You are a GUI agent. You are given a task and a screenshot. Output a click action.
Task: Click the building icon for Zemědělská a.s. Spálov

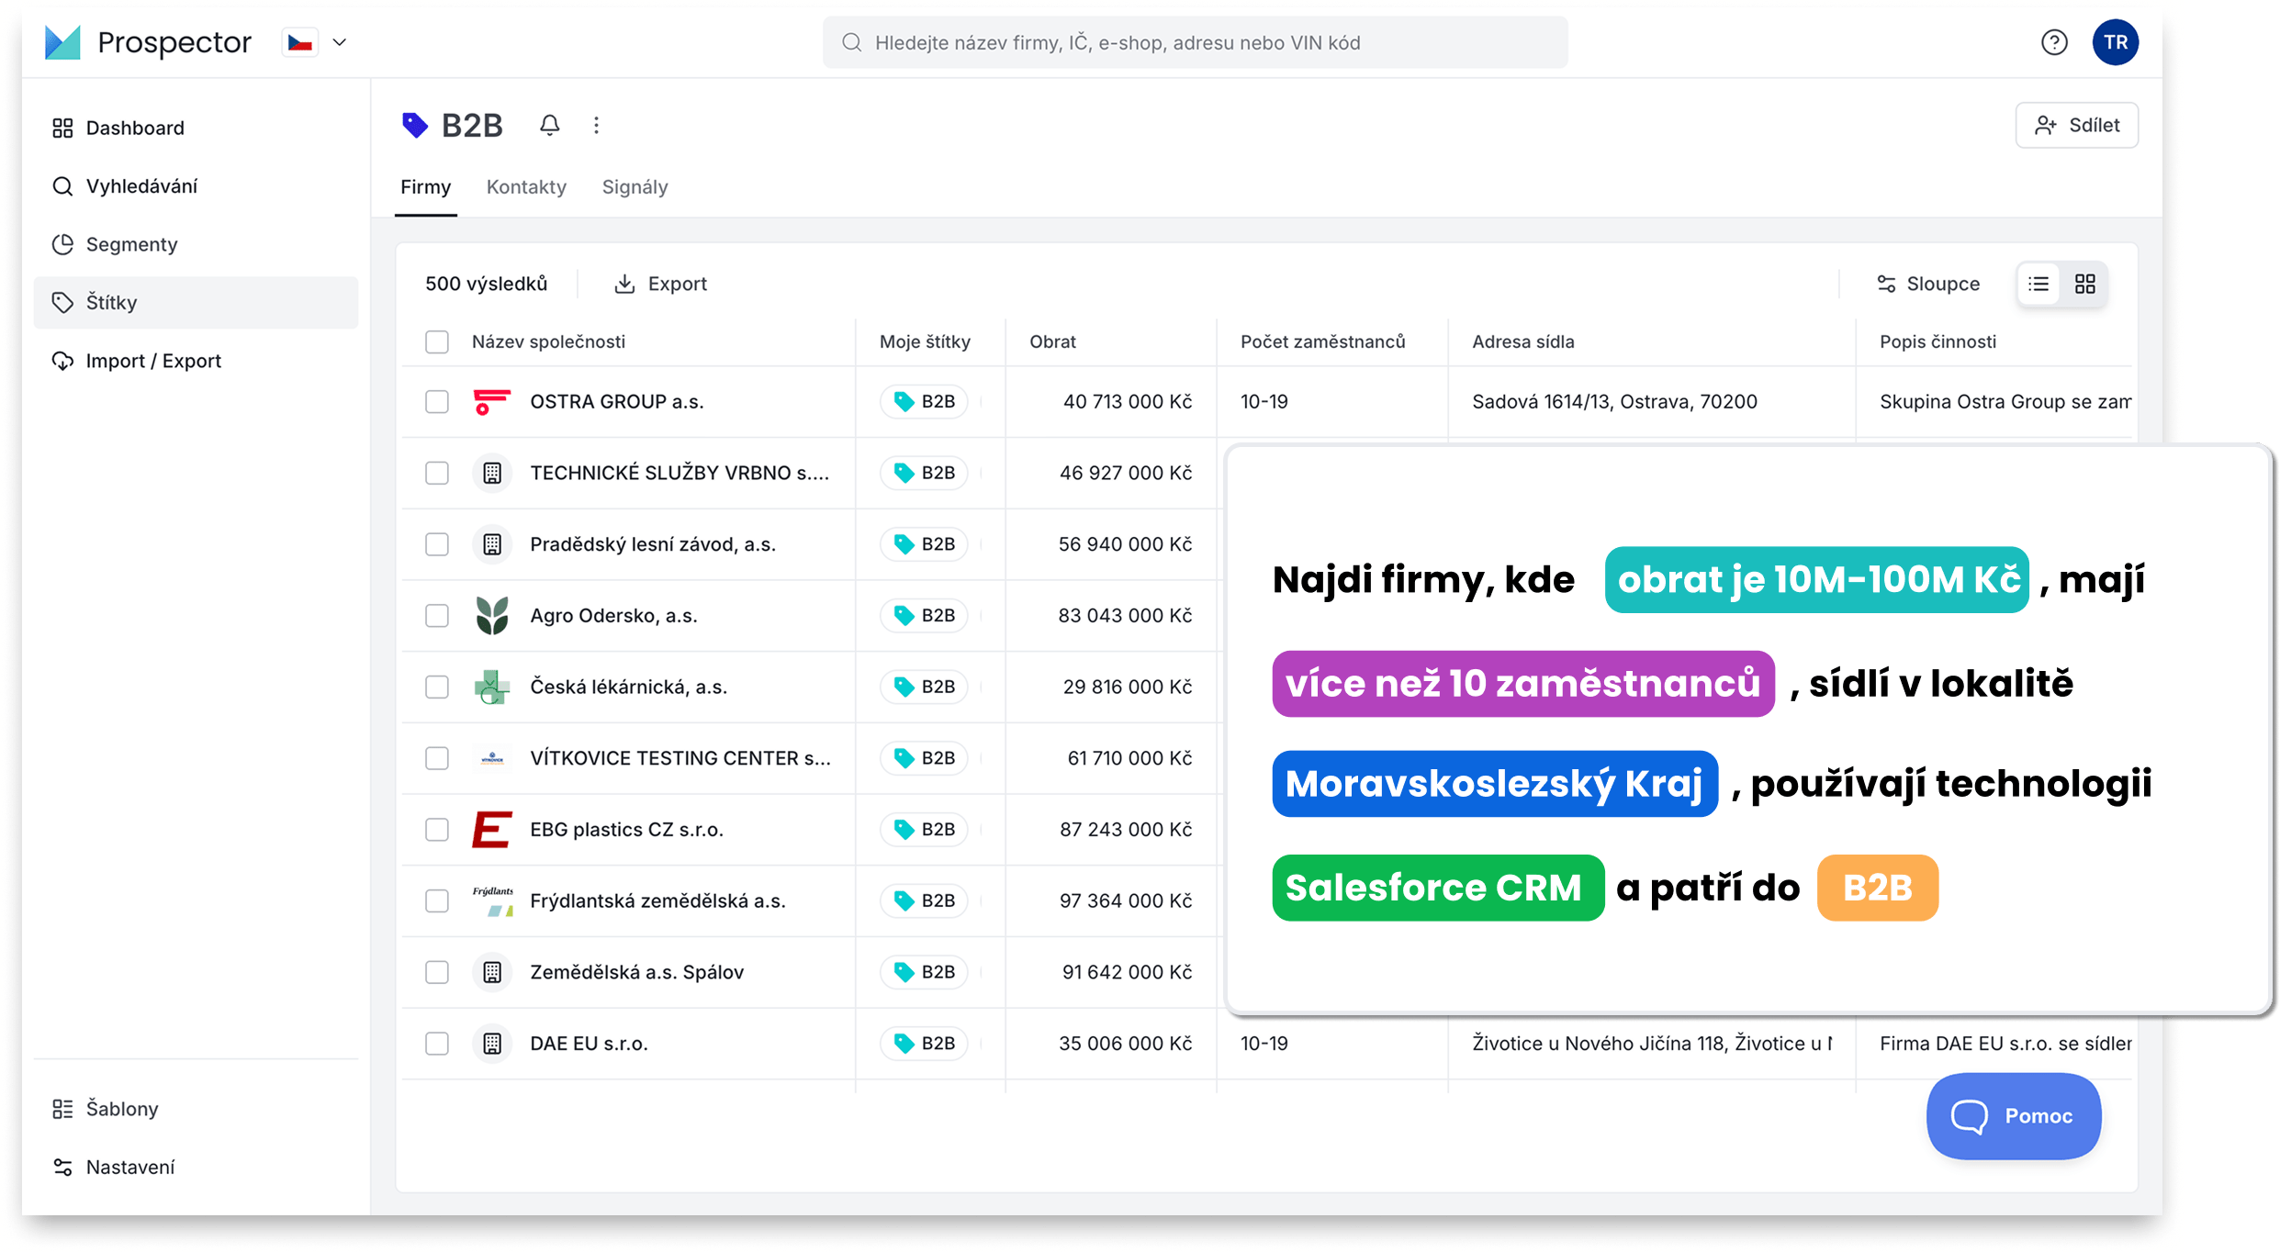pyautogui.click(x=492, y=972)
